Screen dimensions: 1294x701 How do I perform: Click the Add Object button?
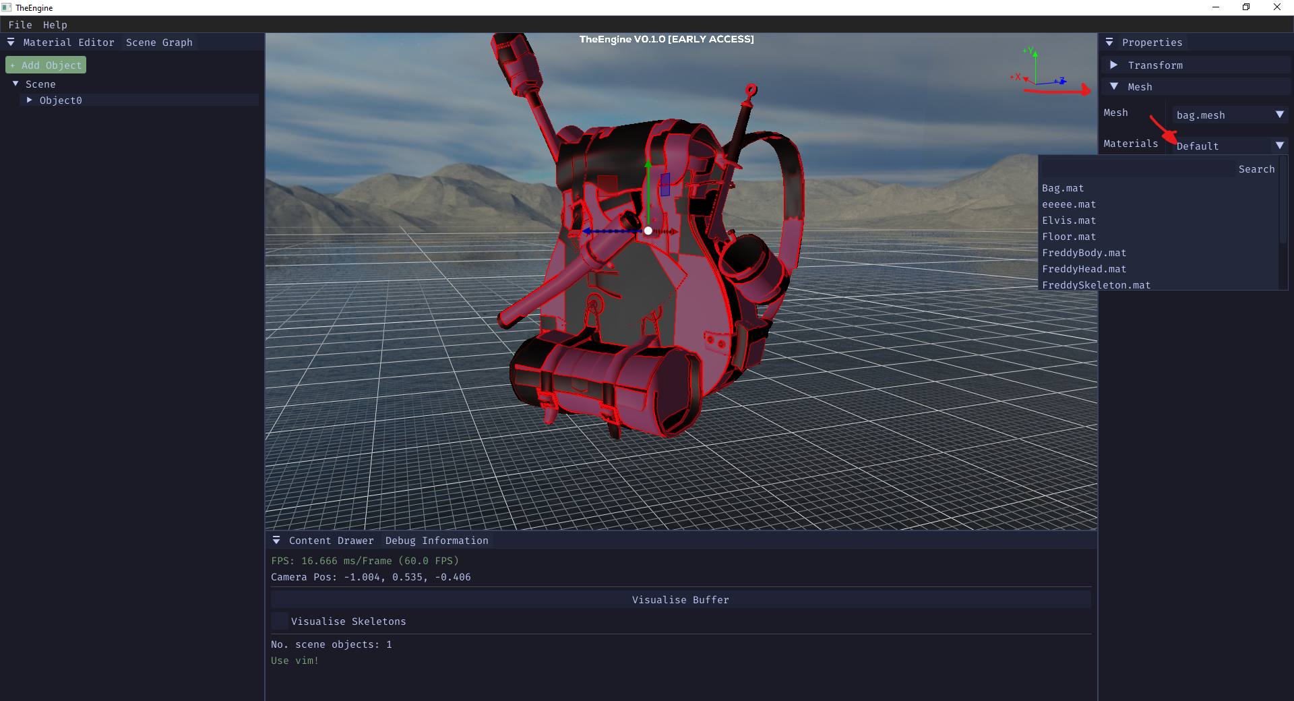click(46, 65)
